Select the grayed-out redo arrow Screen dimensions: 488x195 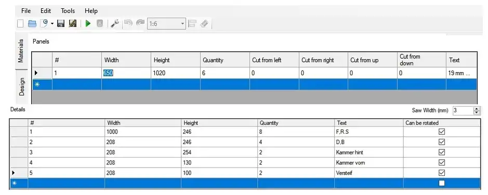140,23
